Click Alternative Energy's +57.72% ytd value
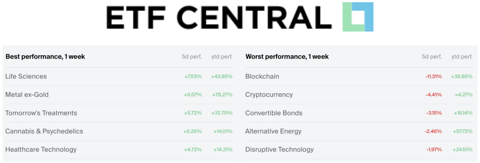 pyautogui.click(x=462, y=131)
